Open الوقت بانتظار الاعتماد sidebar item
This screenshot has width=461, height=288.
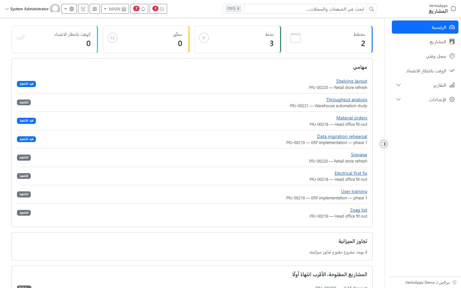[x=425, y=70]
